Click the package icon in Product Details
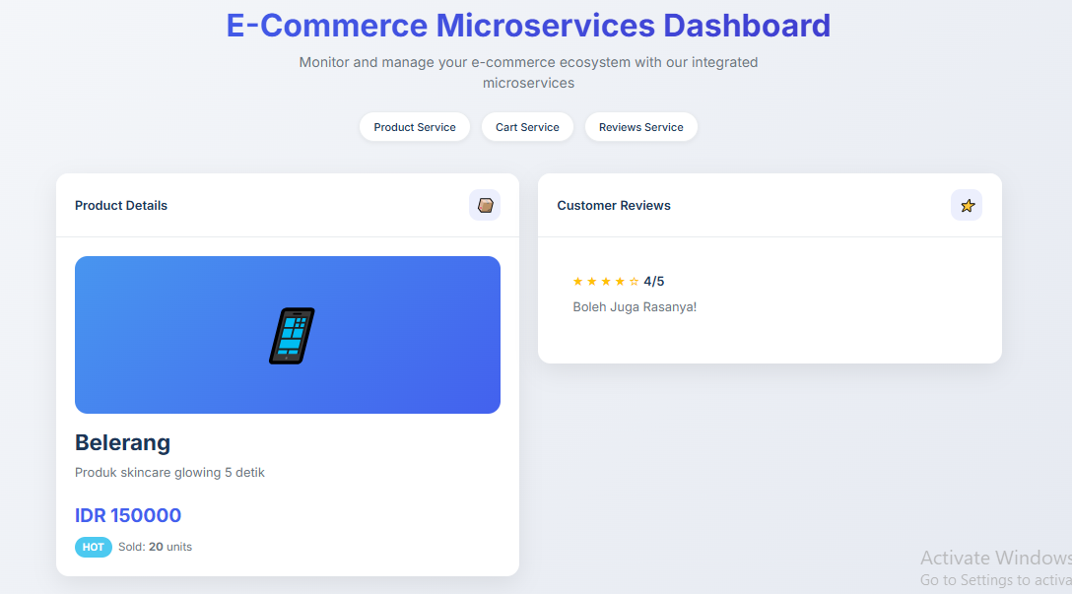This screenshot has height=594, width=1072. pos(485,205)
